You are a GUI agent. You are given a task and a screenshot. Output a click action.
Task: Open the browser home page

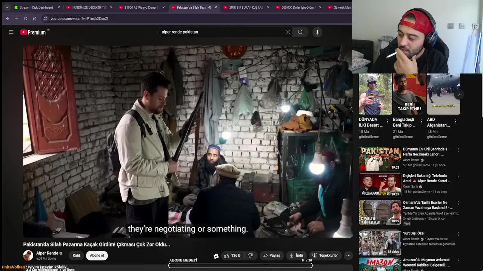(x=35, y=18)
